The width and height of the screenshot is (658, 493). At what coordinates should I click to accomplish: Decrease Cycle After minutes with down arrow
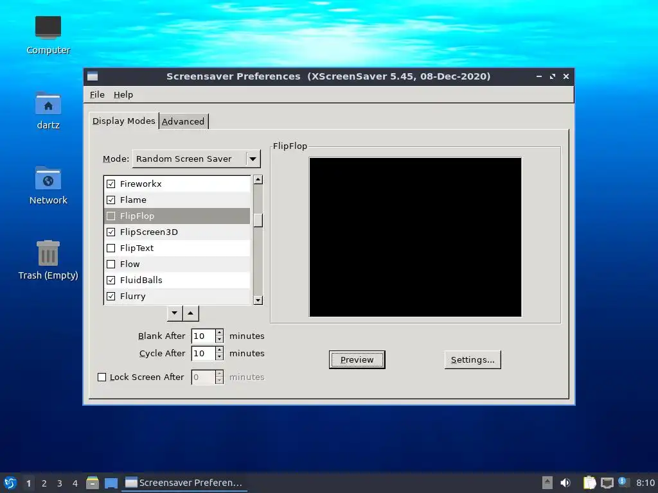pos(220,357)
